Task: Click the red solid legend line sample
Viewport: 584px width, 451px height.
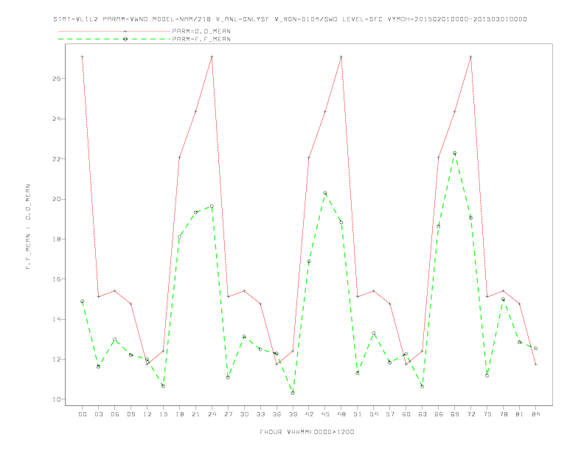Action: pos(114,31)
